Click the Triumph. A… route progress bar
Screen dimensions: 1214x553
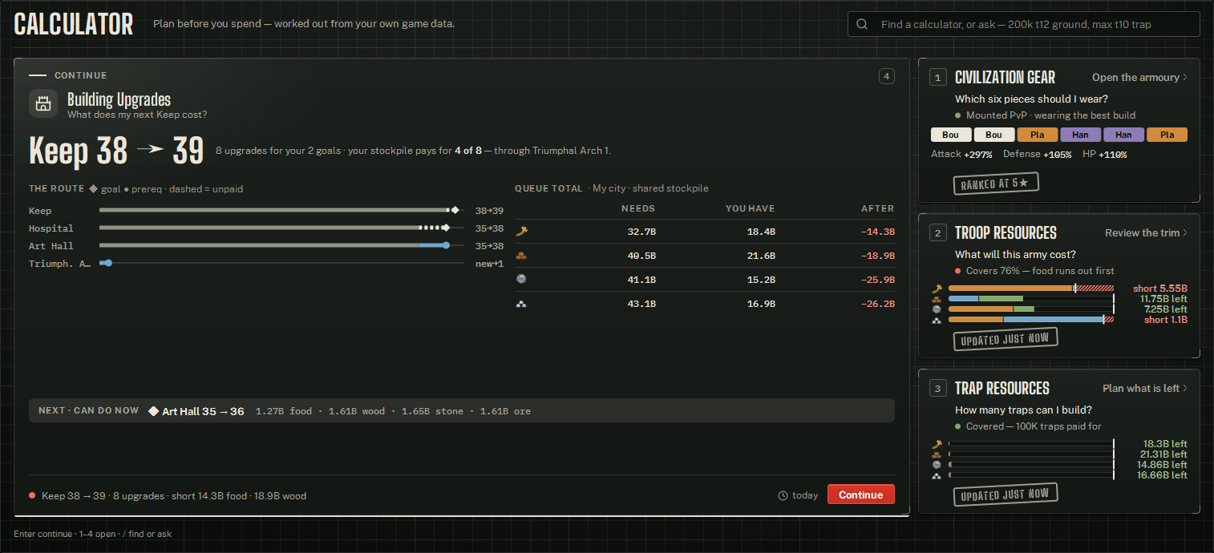(x=281, y=264)
